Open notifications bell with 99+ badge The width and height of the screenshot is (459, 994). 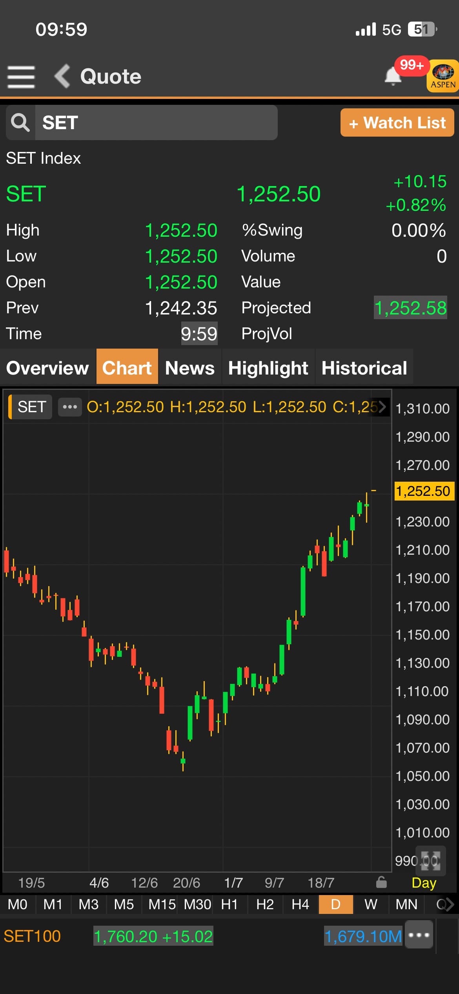(x=393, y=75)
